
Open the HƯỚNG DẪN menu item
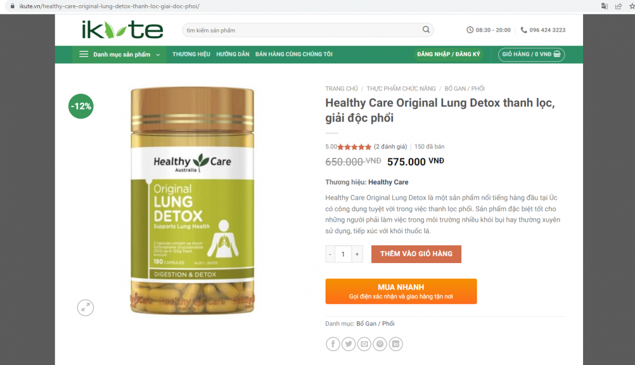233,54
